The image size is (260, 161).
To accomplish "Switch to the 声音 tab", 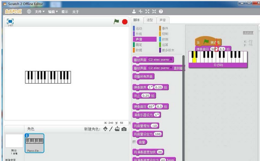I will pyautogui.click(x=163, y=20).
